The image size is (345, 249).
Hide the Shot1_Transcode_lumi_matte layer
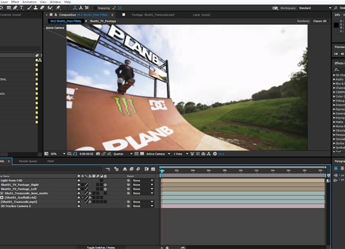click(x=79, y=193)
